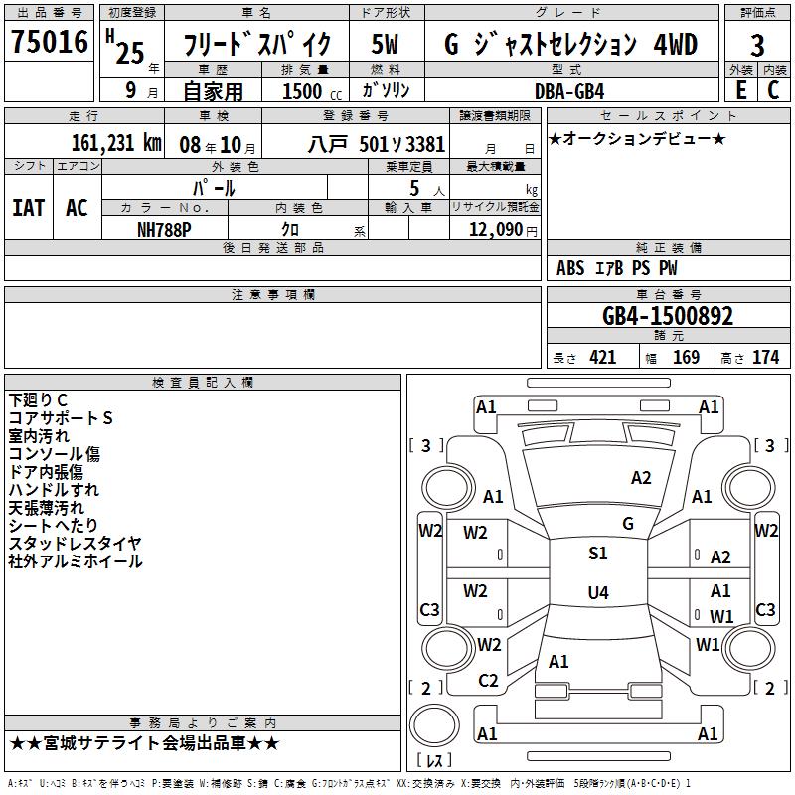
Task: Click the C2 corrosion mark on diagram
Action: coord(488,681)
